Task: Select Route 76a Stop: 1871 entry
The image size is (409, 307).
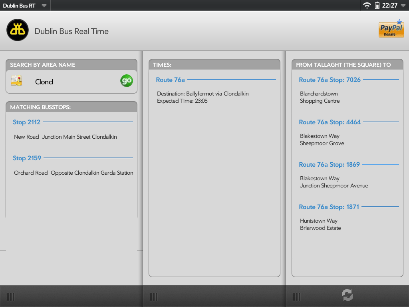Action: [x=329, y=207]
